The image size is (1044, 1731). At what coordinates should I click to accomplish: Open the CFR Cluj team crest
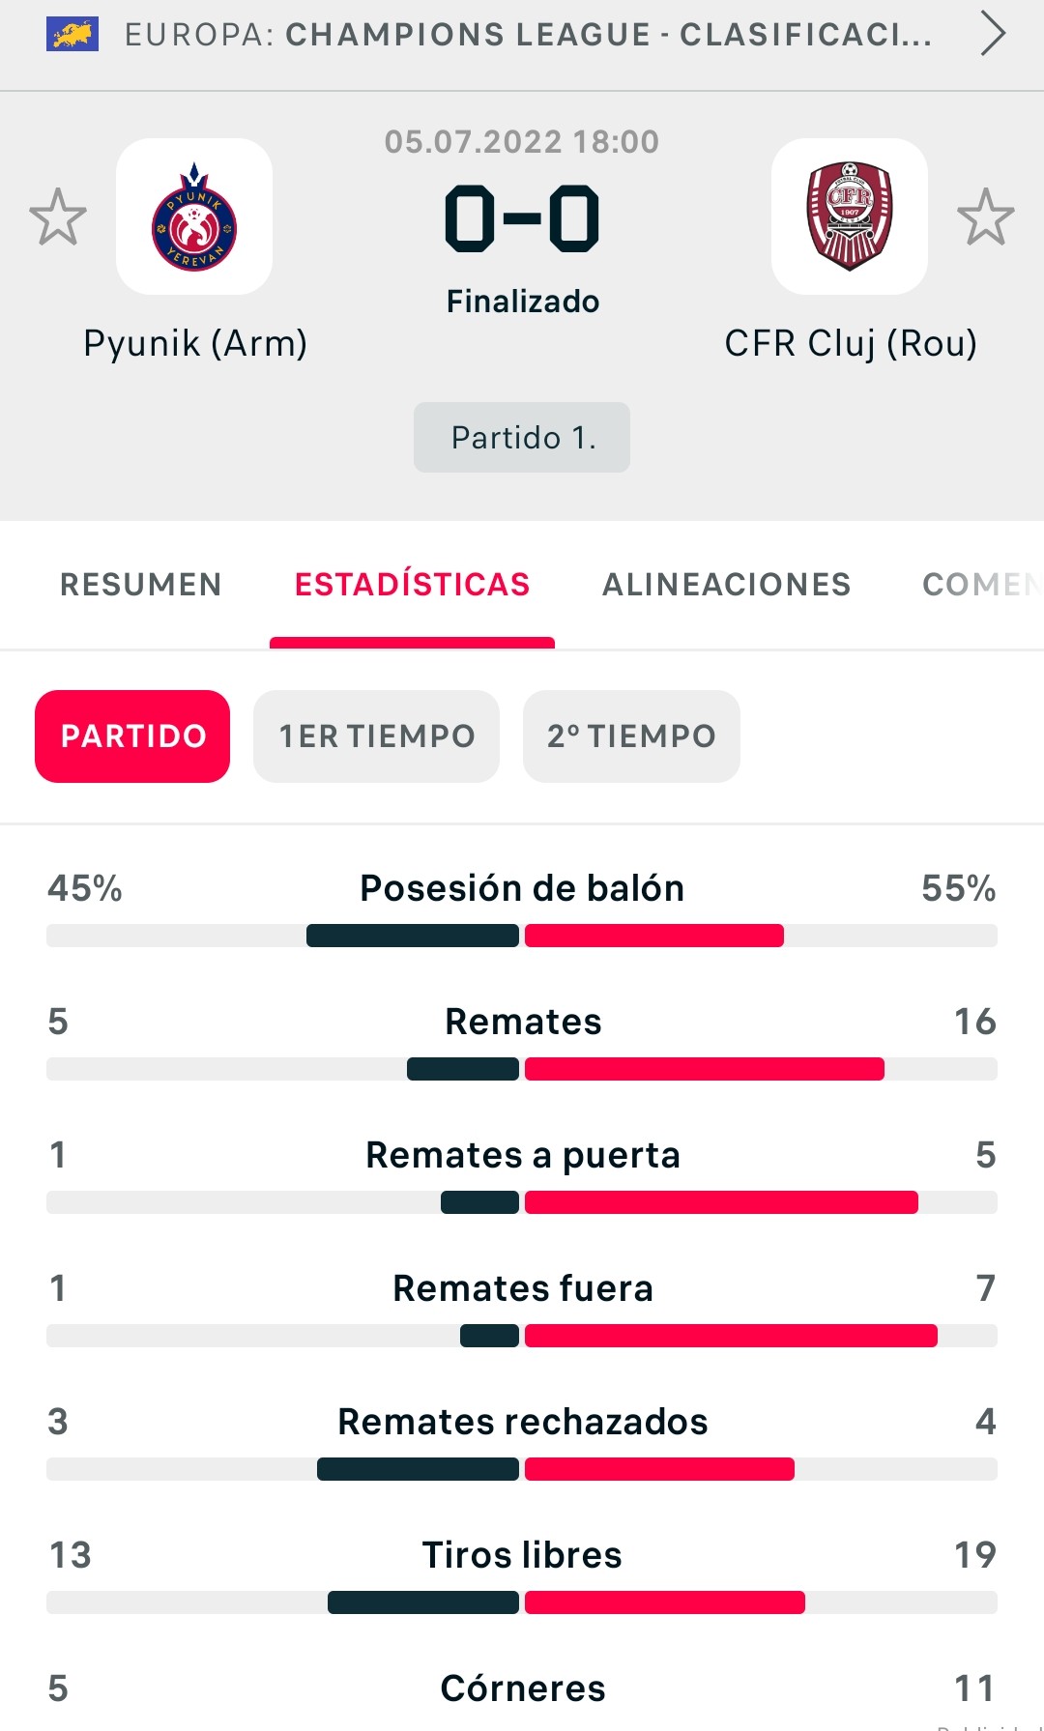tap(850, 216)
